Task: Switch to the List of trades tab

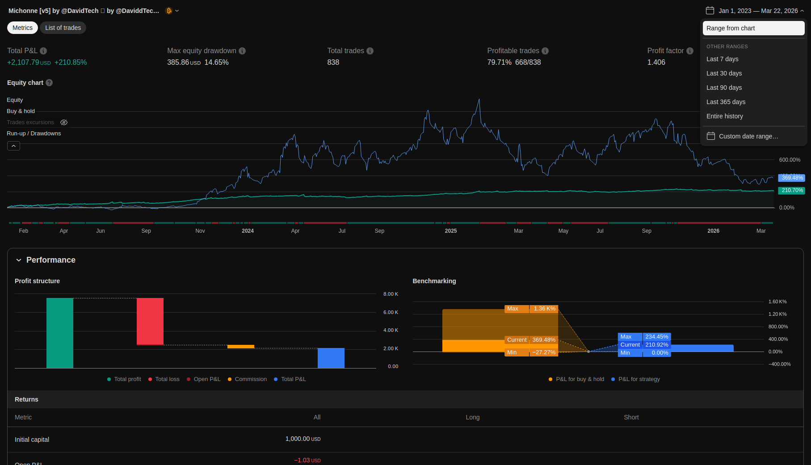Action: (63, 28)
